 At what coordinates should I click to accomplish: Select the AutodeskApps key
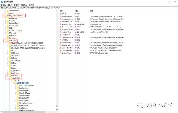click(x=24, y=93)
